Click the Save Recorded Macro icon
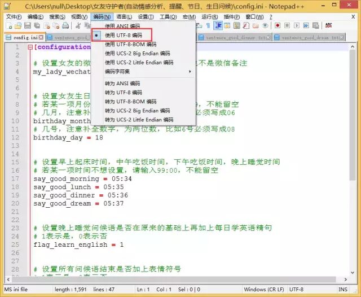The height and width of the screenshot is (297, 361). [316, 25]
